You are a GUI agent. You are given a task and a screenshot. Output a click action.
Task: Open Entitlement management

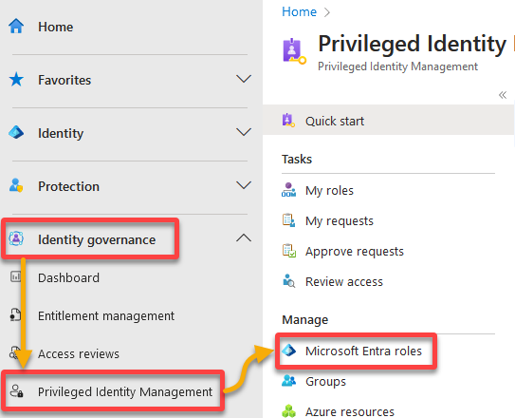pyautogui.click(x=106, y=315)
